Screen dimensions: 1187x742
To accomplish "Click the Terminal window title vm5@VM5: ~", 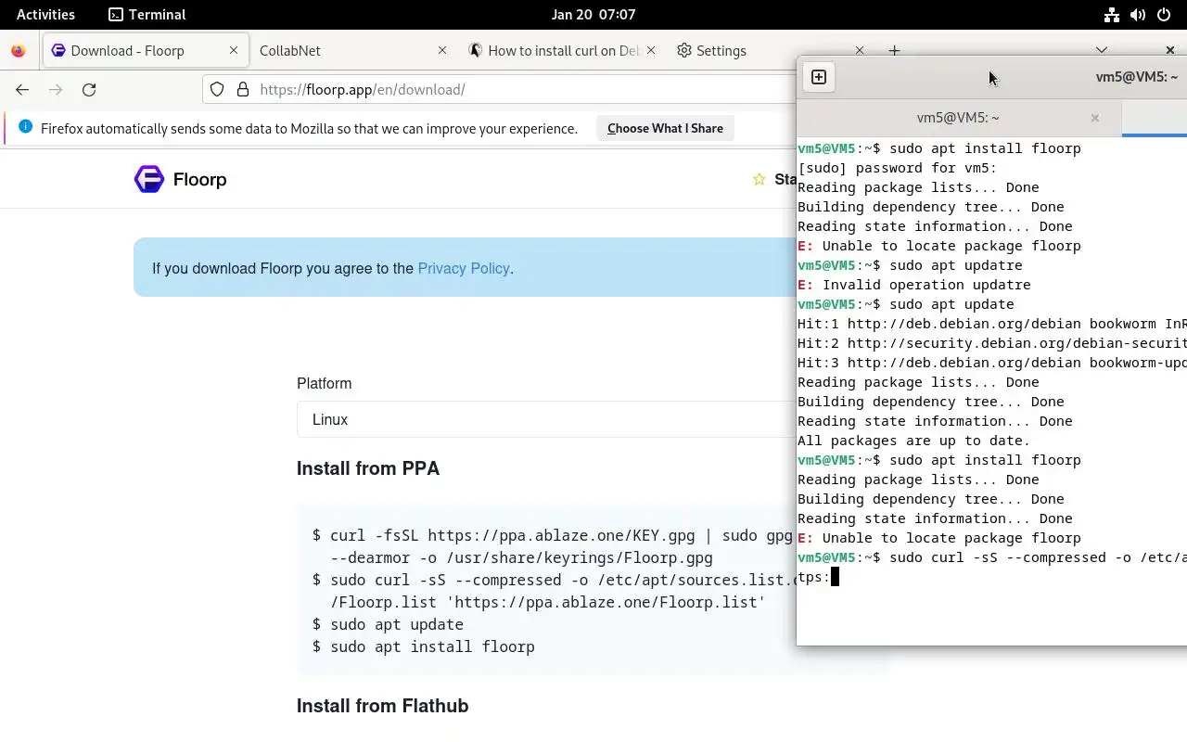I will [1137, 77].
